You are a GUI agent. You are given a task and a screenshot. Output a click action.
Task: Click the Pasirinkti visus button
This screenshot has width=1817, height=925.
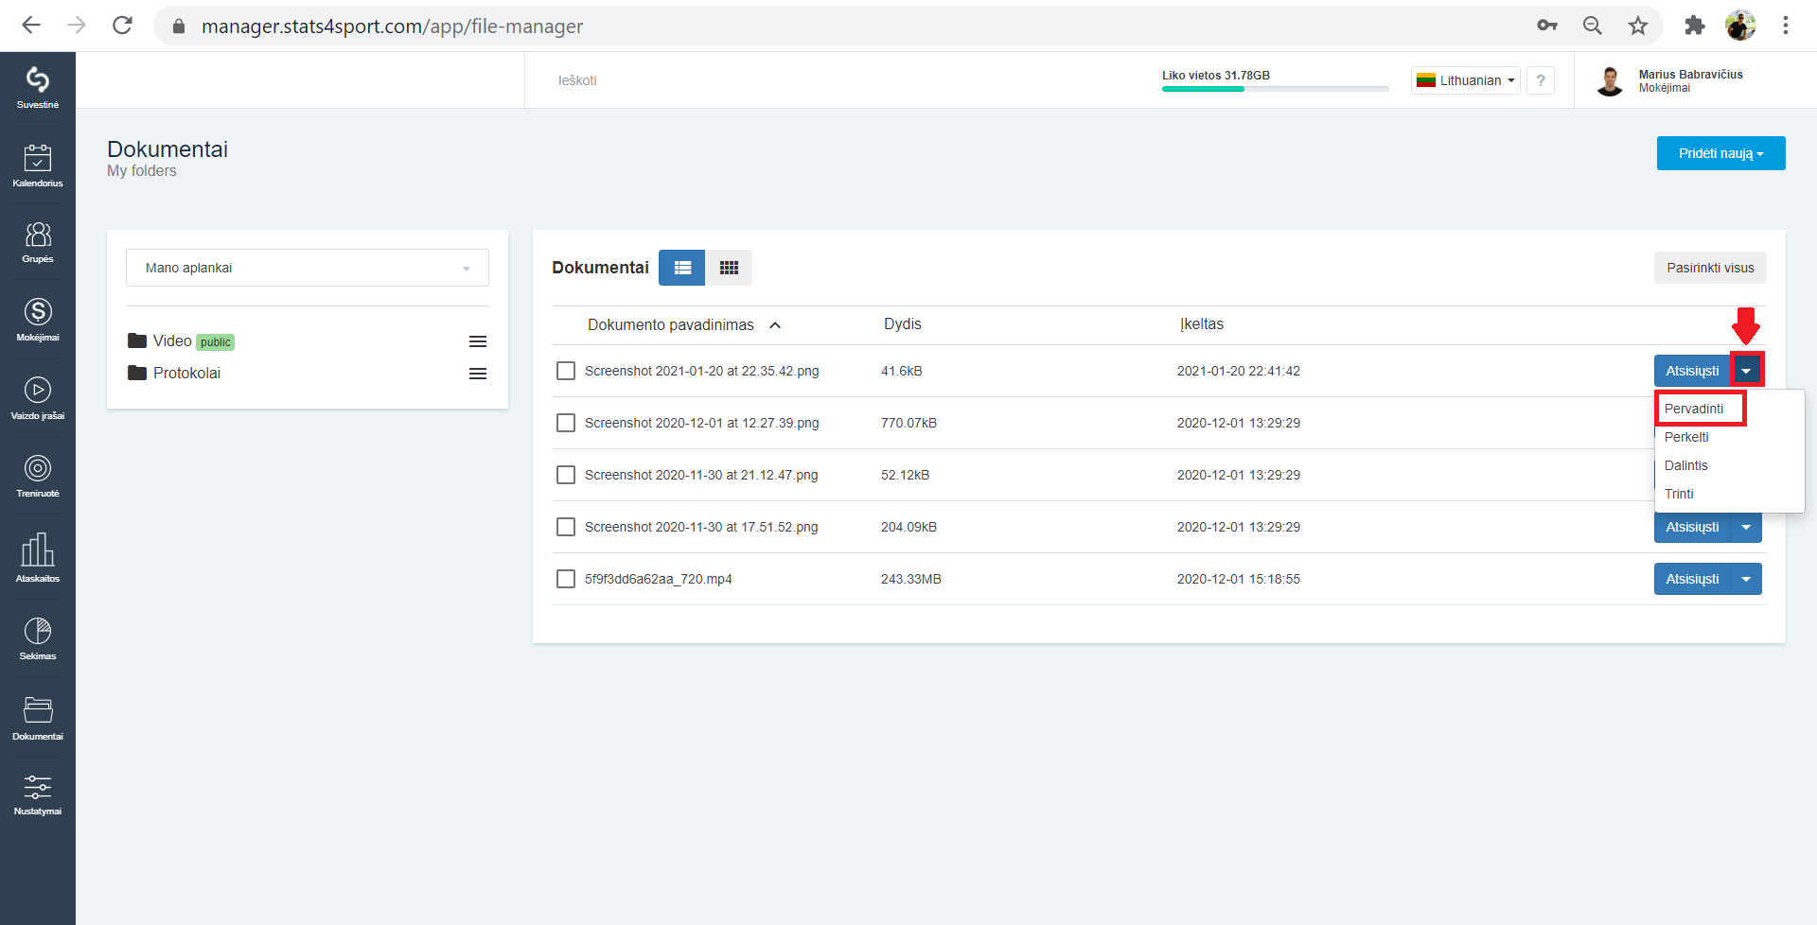click(1710, 268)
